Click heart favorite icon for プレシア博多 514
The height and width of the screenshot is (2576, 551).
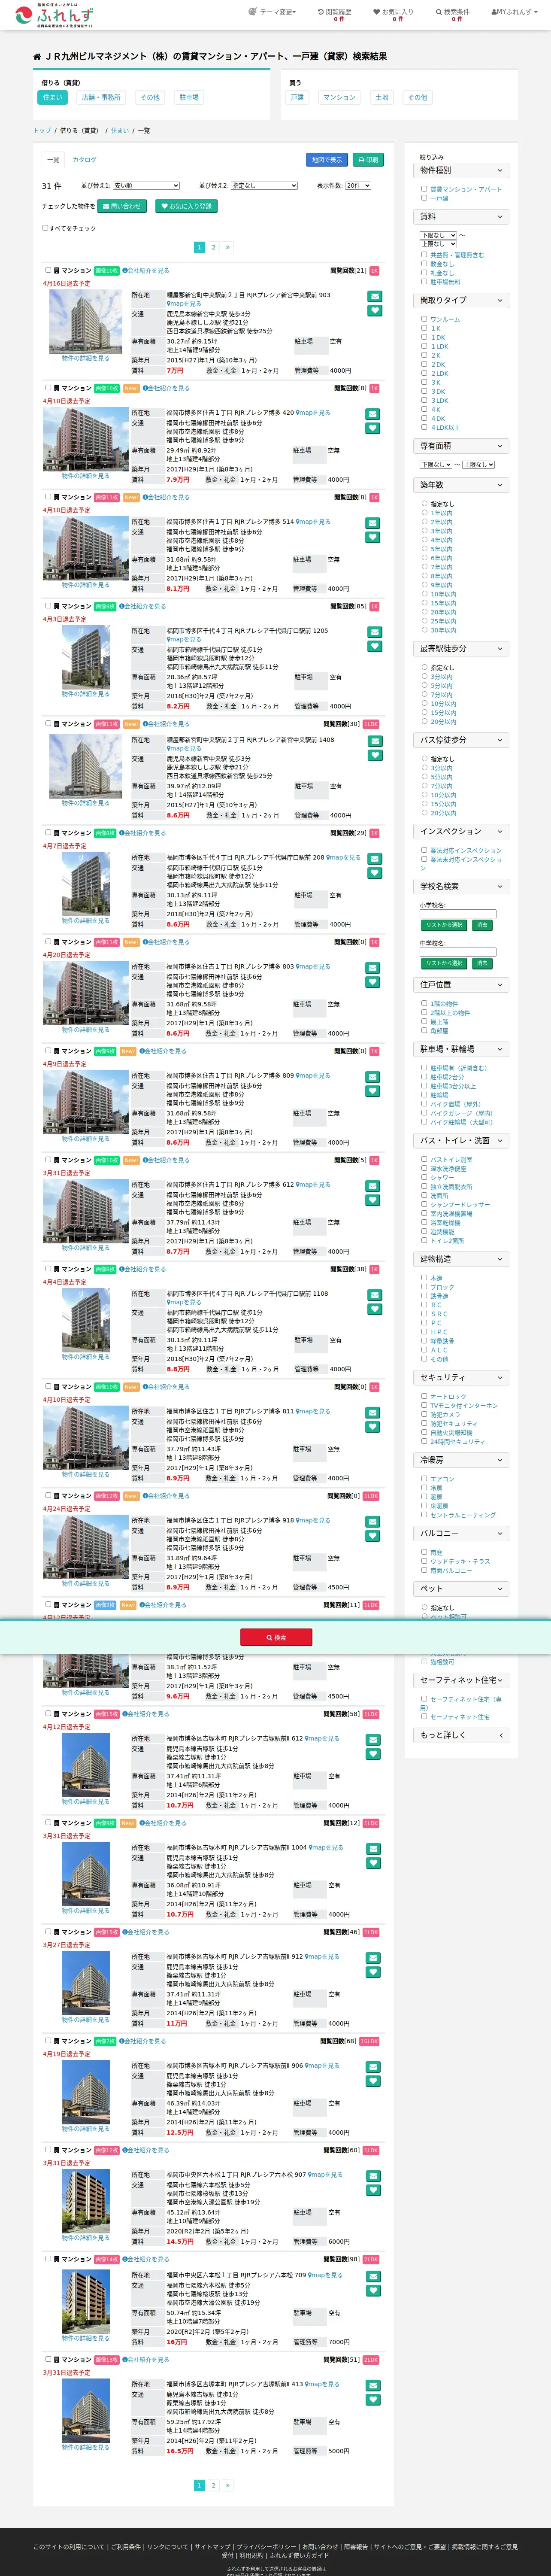(x=372, y=537)
